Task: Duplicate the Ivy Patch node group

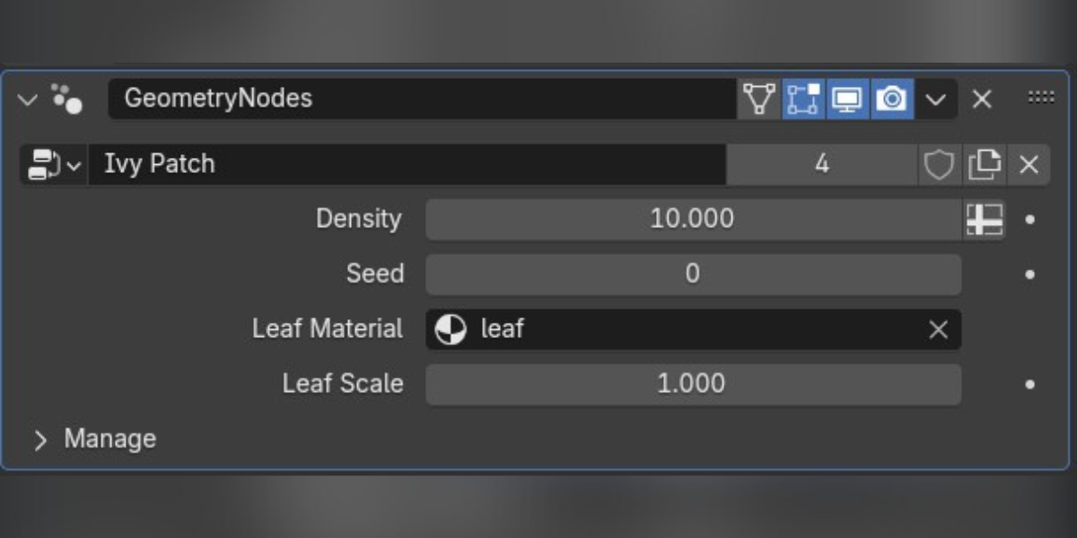Action: [x=984, y=164]
